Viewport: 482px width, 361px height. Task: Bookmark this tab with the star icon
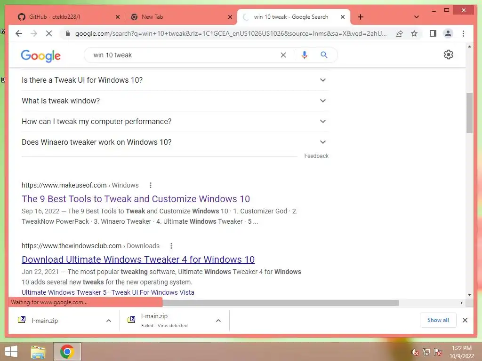[414, 33]
